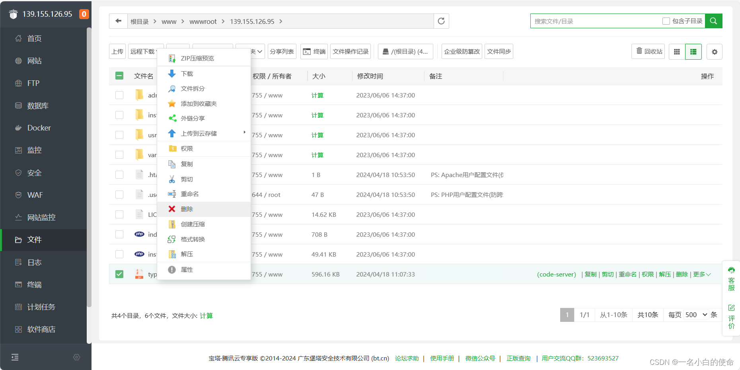Toggle the select-all files checkbox
The width and height of the screenshot is (740, 370).
point(119,76)
